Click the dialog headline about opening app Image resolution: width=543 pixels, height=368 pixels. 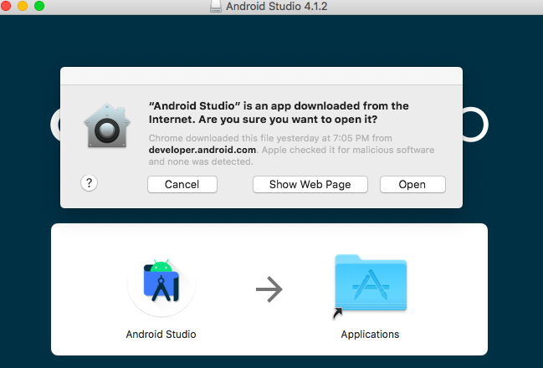(279, 113)
